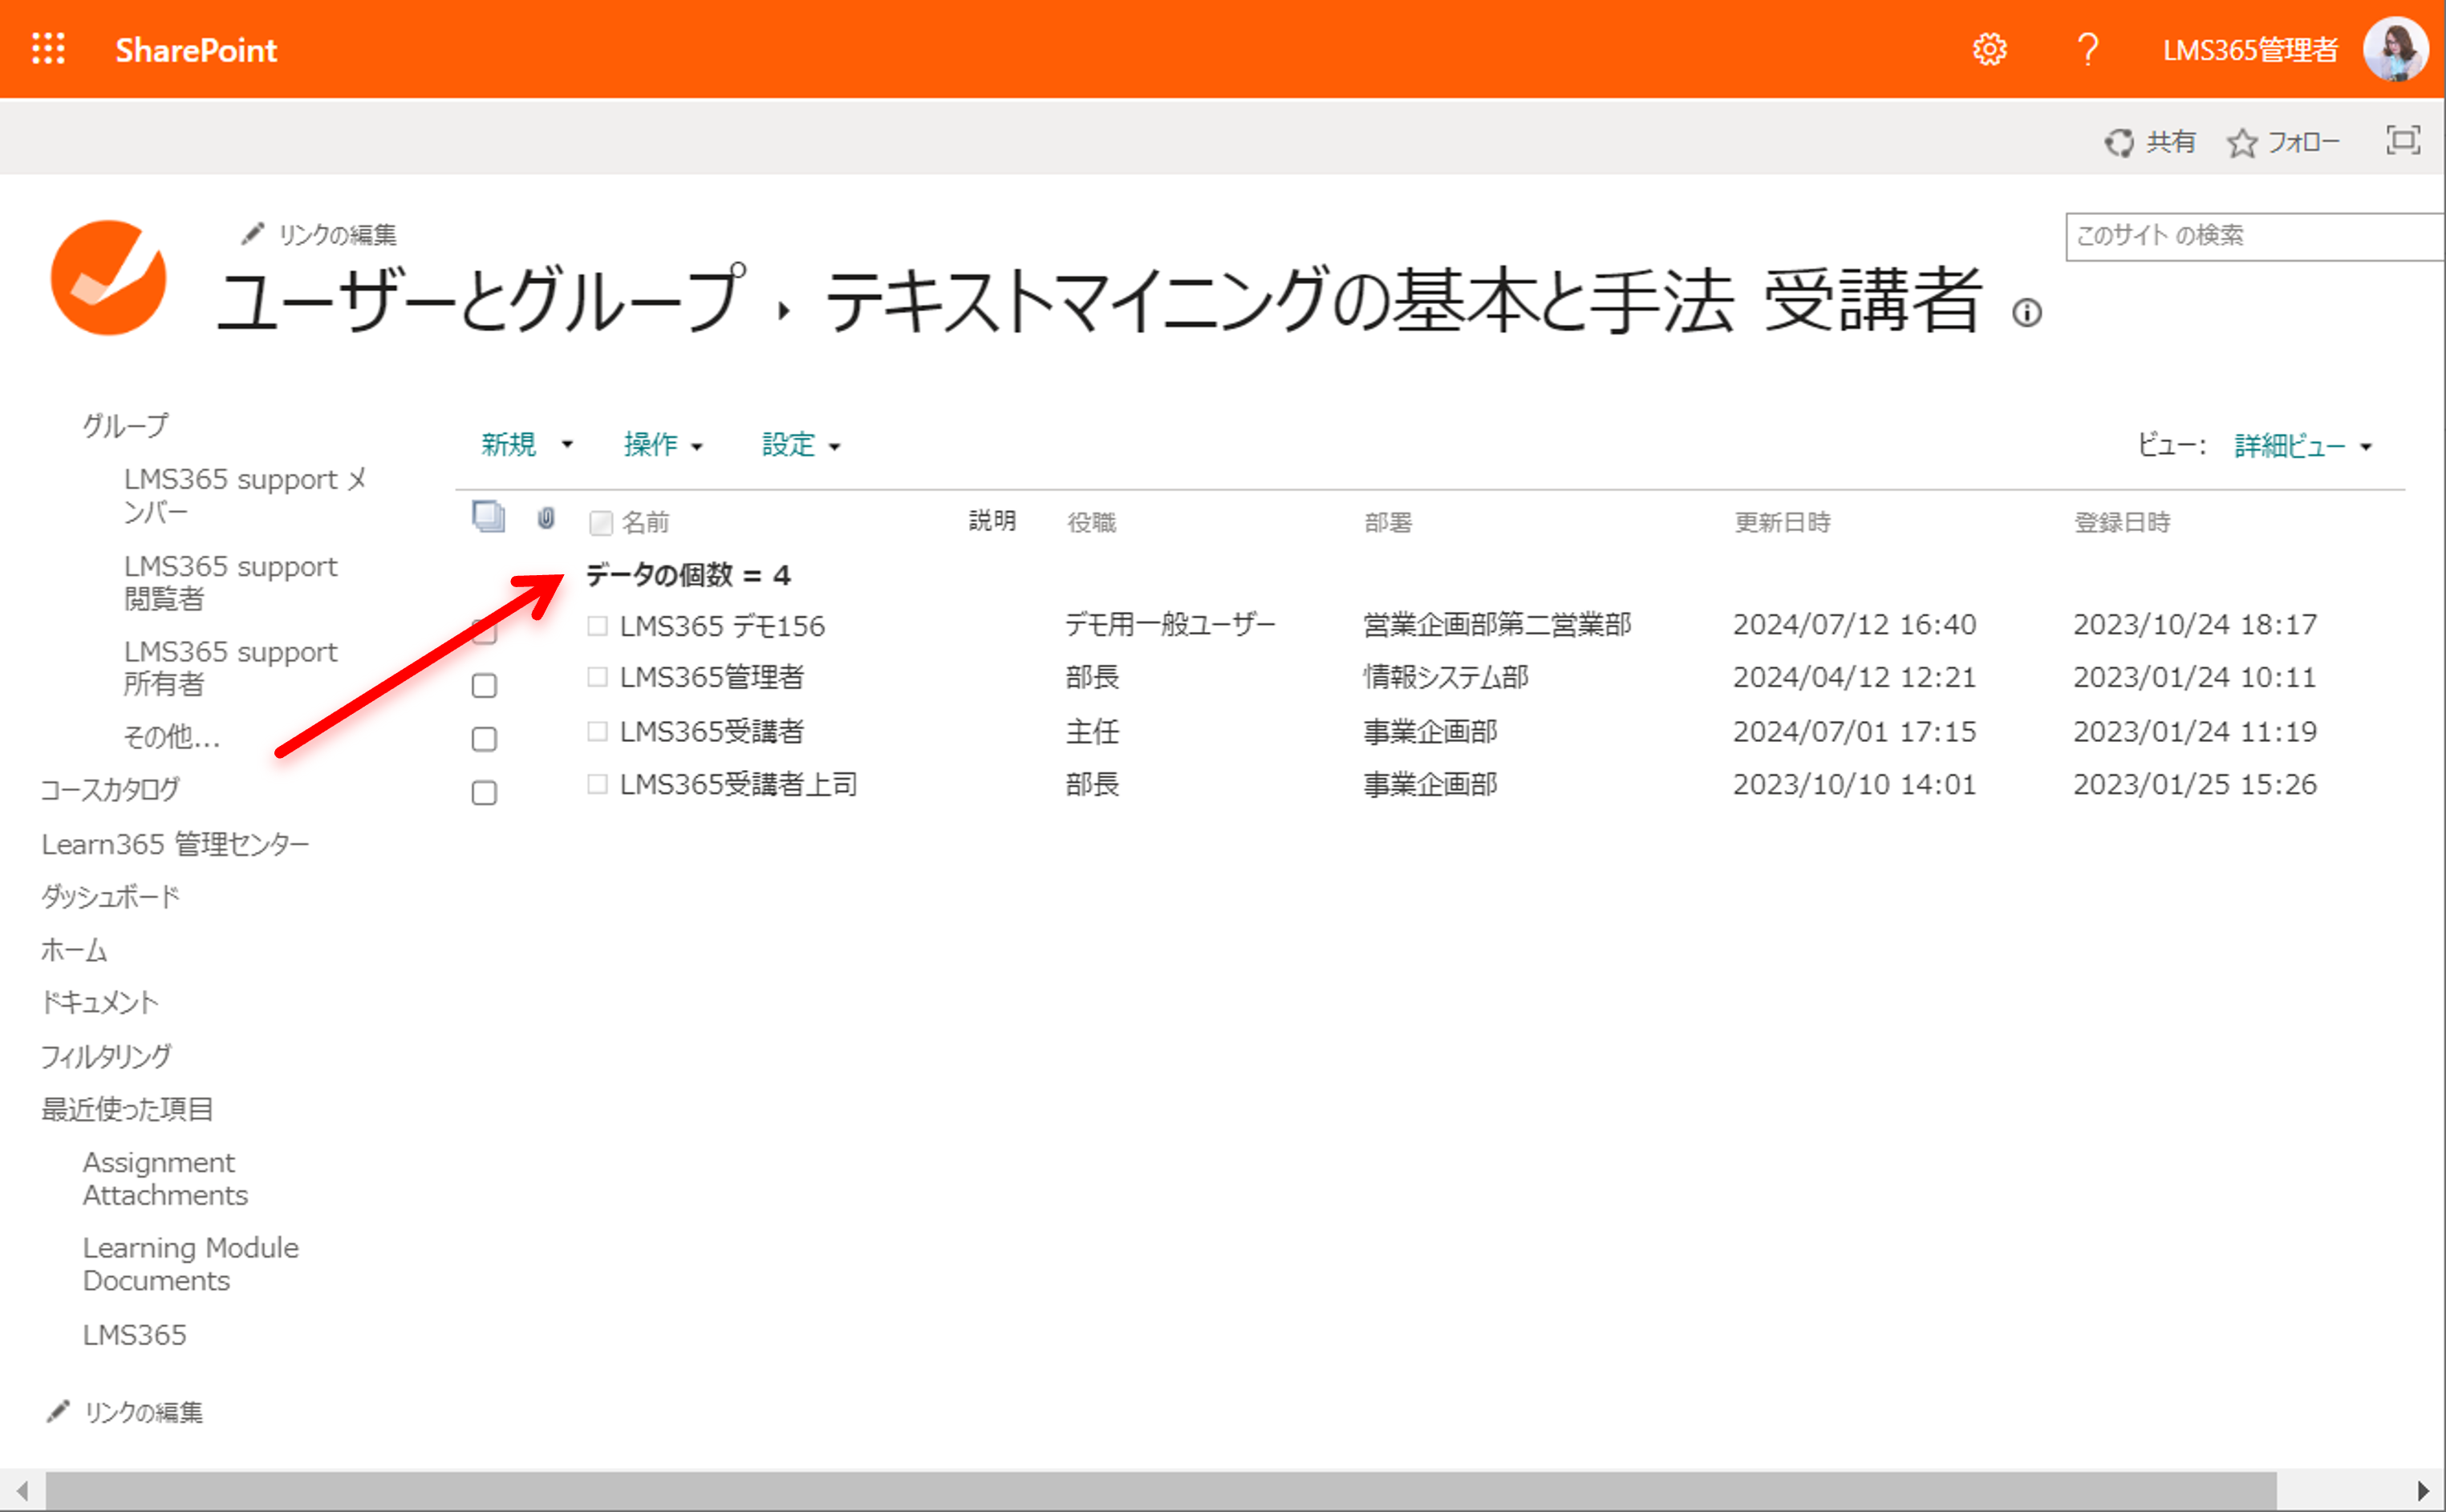Select row checkbox for LMS365受講者
2446x1512 pixels.
[x=484, y=739]
